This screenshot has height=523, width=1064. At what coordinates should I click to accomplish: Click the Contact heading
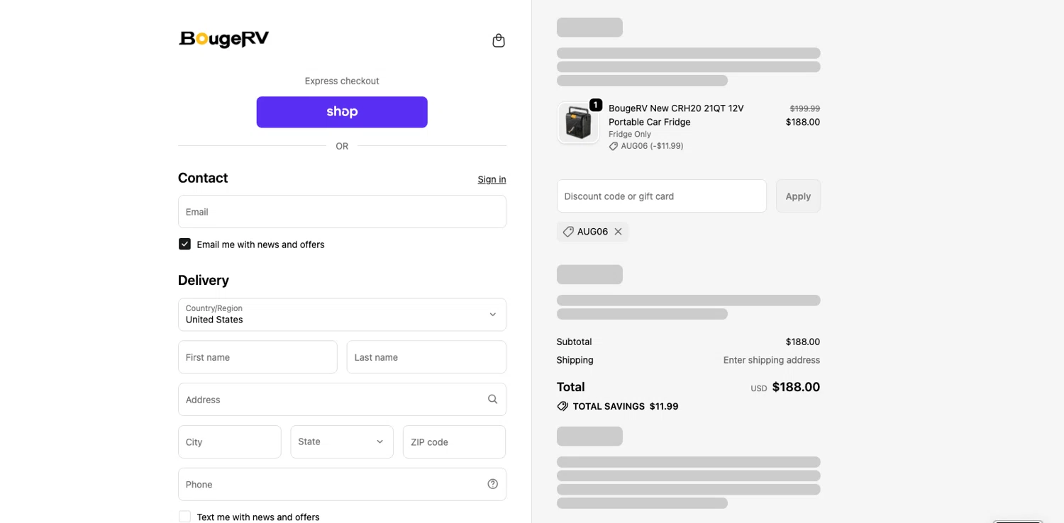pyautogui.click(x=203, y=178)
